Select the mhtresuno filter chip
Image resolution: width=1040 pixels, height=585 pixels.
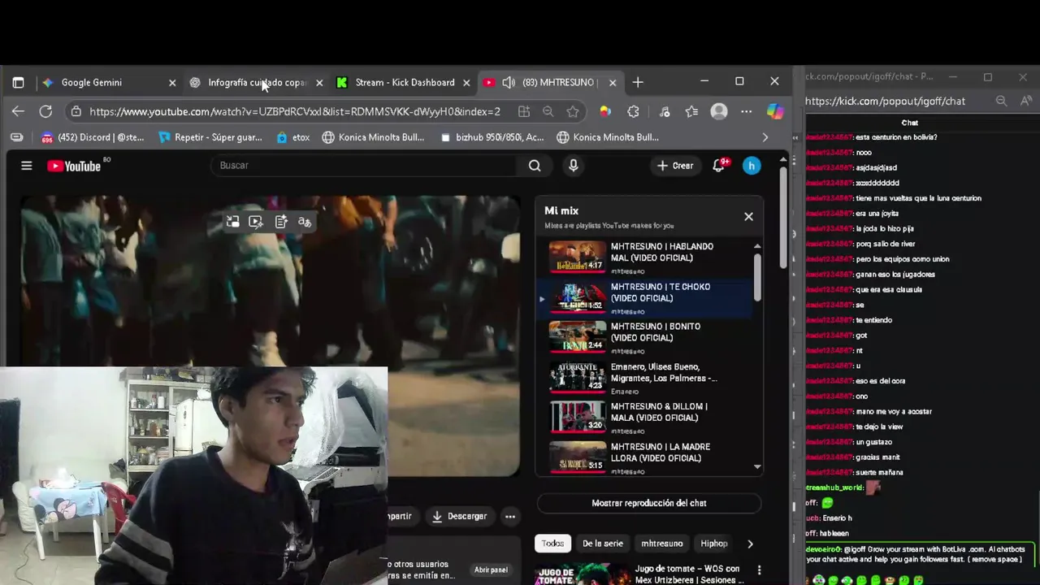[662, 544]
